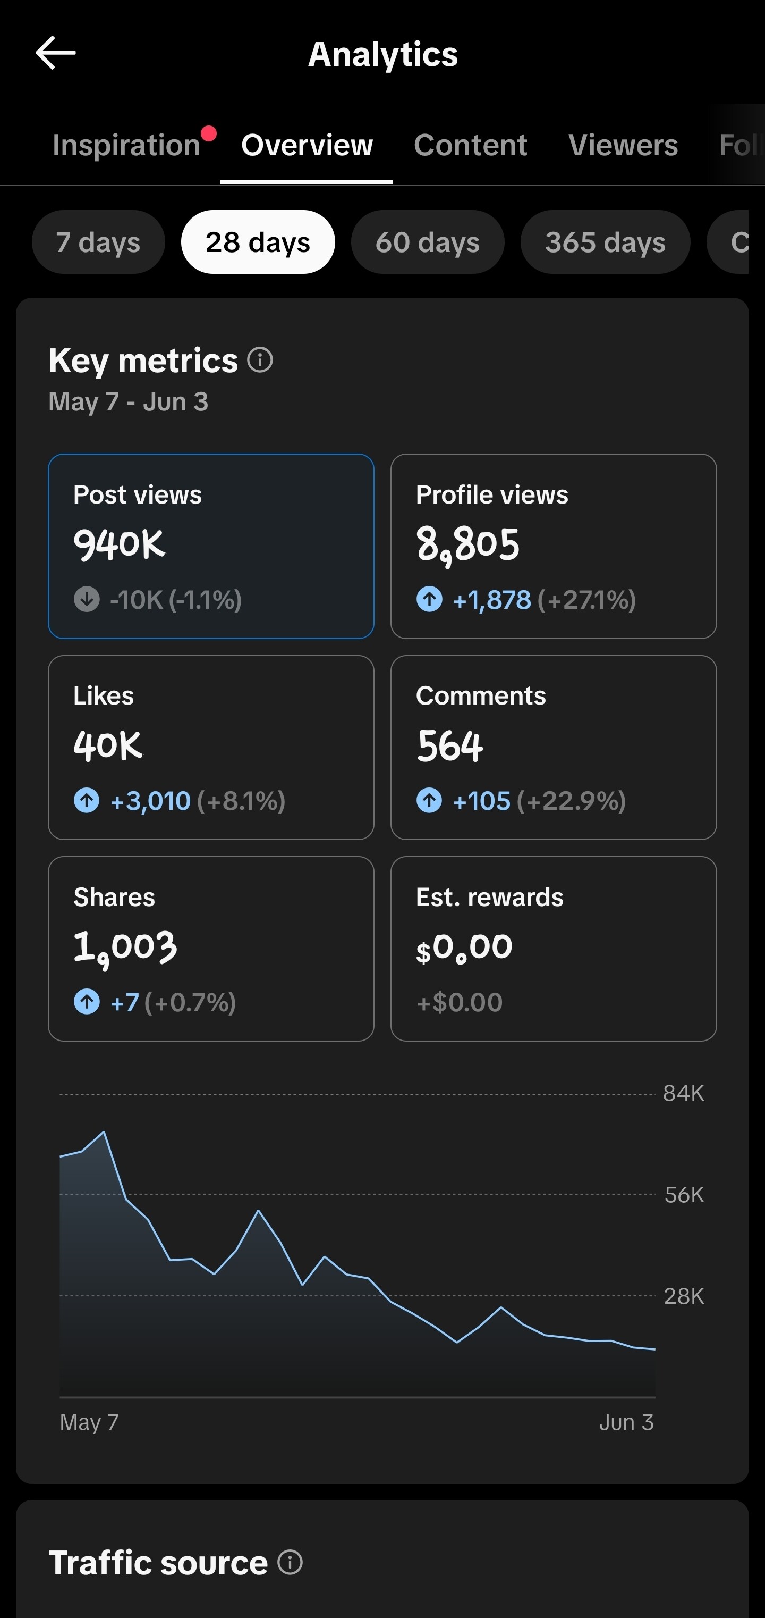Screen dimensions: 765x1618
Task: Tap the Likes increase arrow icon
Action: pyautogui.click(x=87, y=801)
